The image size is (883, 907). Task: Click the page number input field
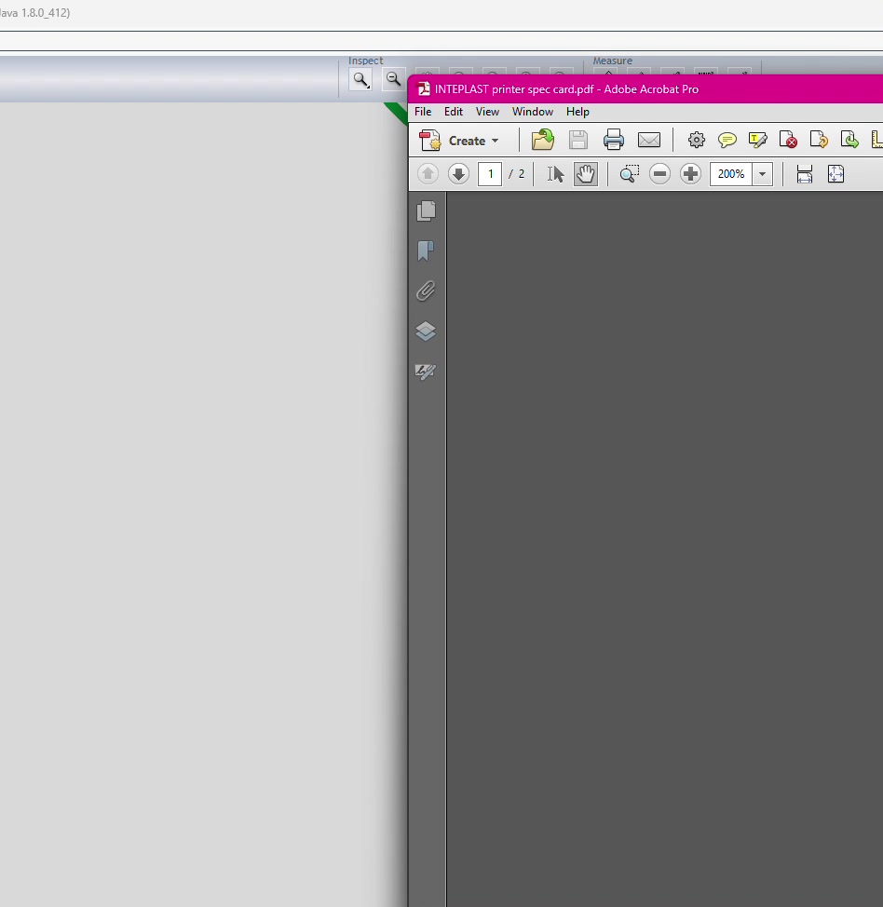490,174
